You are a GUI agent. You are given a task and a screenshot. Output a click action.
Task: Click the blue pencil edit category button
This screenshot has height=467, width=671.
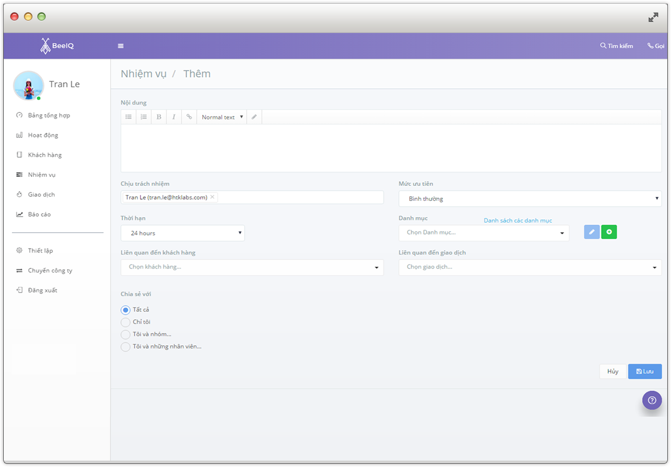tap(592, 232)
